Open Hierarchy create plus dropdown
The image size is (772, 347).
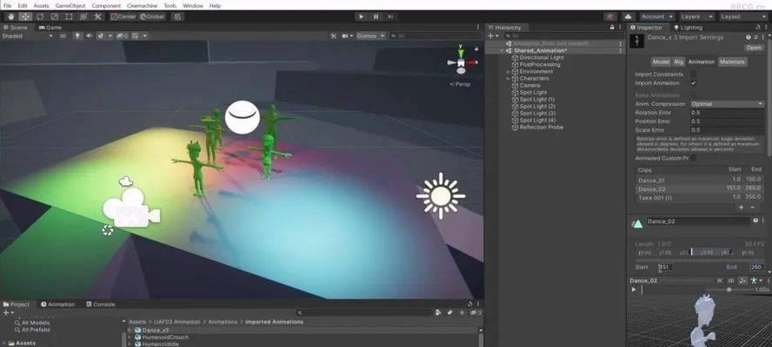(493, 36)
